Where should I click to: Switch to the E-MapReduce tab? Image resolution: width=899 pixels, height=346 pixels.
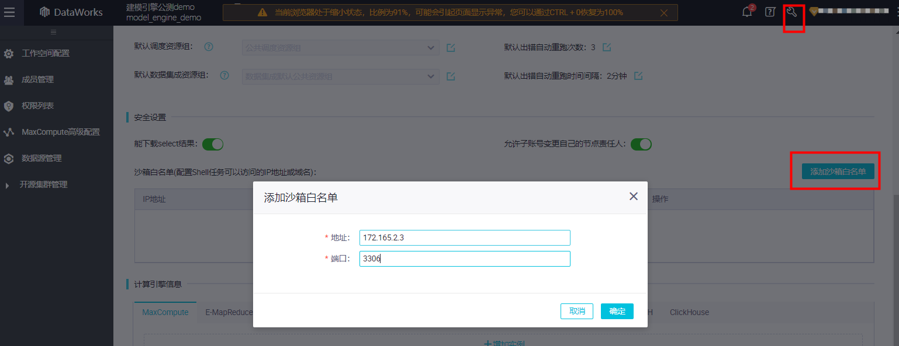[x=229, y=313]
